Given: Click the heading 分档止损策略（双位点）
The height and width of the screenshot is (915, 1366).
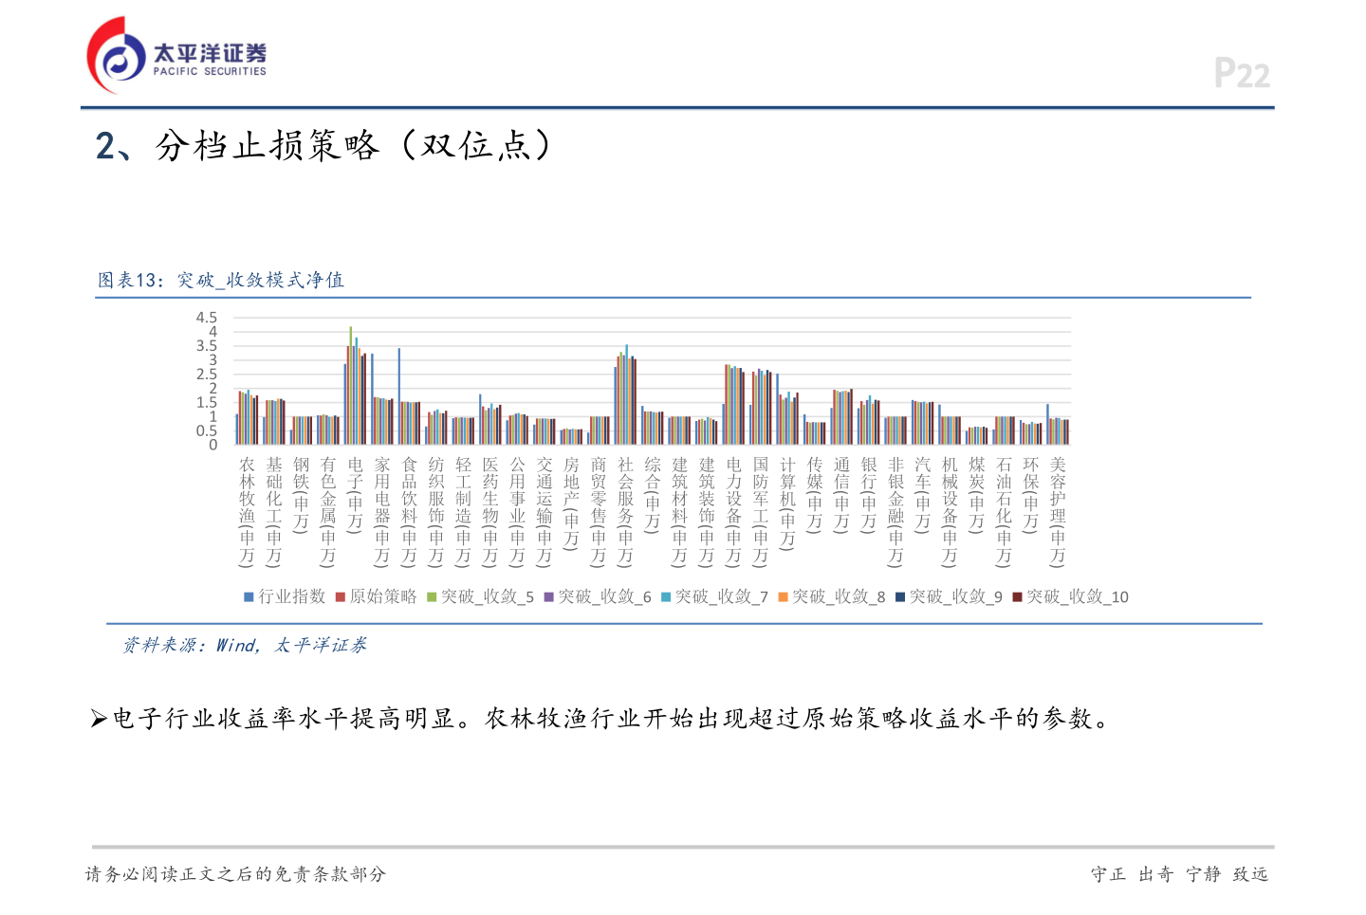Looking at the screenshot, I should (x=323, y=145).
